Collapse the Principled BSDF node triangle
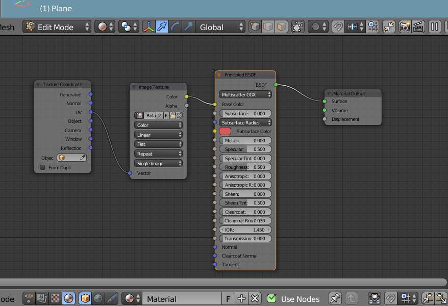 tap(219, 75)
